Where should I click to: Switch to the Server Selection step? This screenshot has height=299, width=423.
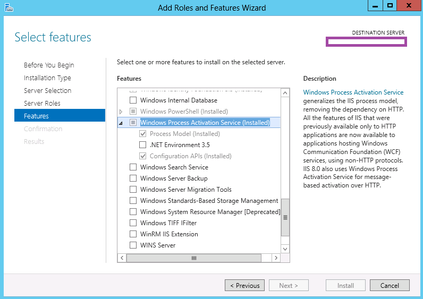coord(47,91)
